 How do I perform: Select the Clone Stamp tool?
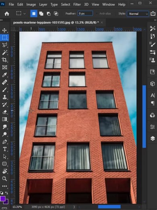click(x=4, y=97)
